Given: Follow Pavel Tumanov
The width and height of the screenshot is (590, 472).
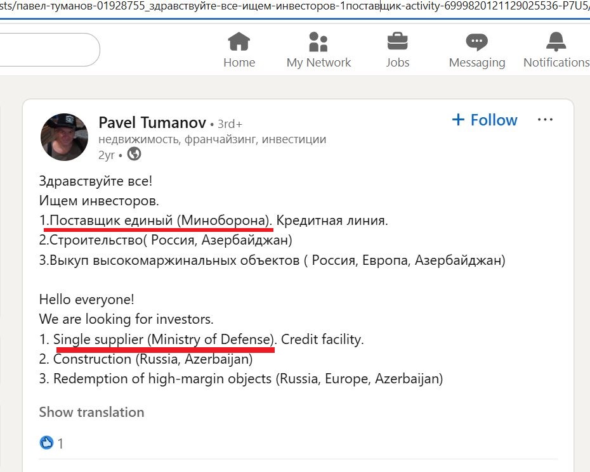Looking at the screenshot, I should pos(485,120).
